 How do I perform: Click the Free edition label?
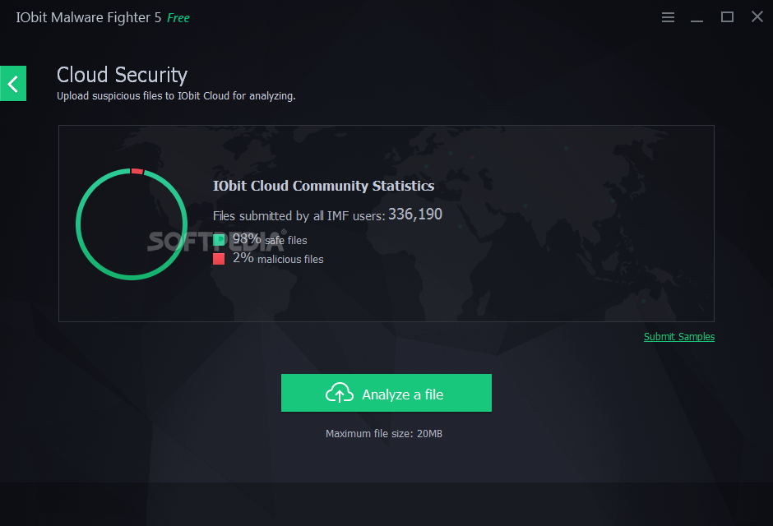178,18
